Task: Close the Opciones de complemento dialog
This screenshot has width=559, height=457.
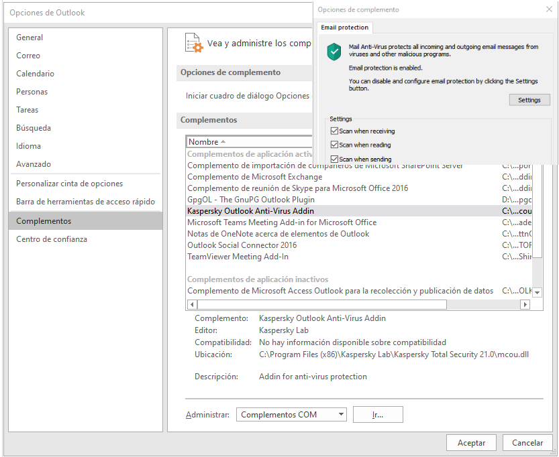Action: (549, 9)
